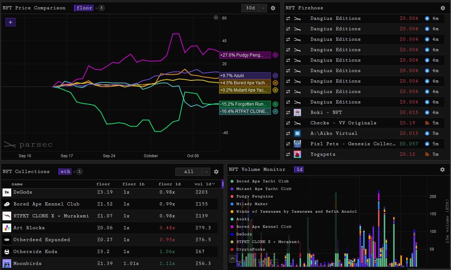Click the swap icon on Pixl Pets row
Screen dimensions: 451x270
point(288,144)
